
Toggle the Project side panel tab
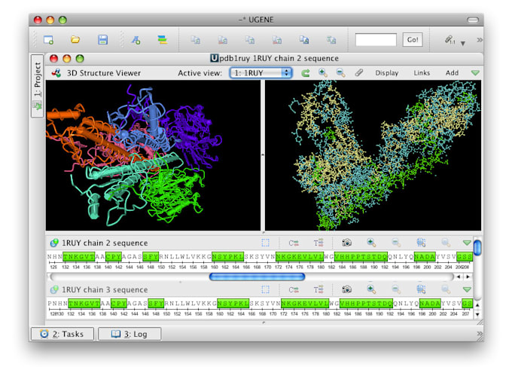coord(37,79)
